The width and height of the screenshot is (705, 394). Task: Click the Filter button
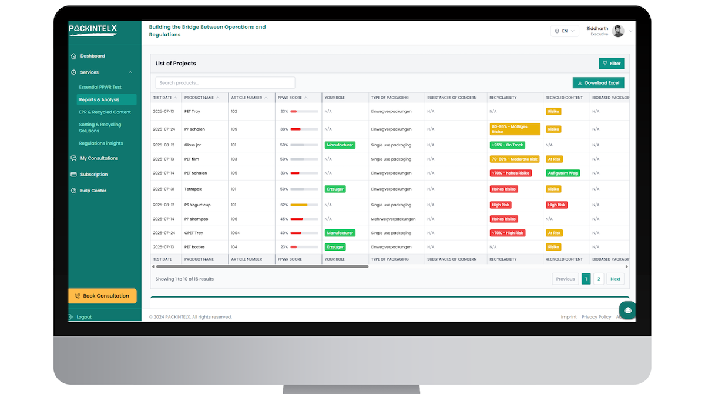[x=611, y=64]
